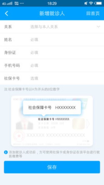Tap the card chip icon
This screenshot has width=104, height=185.
pos(79,124)
